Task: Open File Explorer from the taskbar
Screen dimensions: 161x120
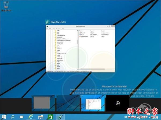Action: coord(41,117)
